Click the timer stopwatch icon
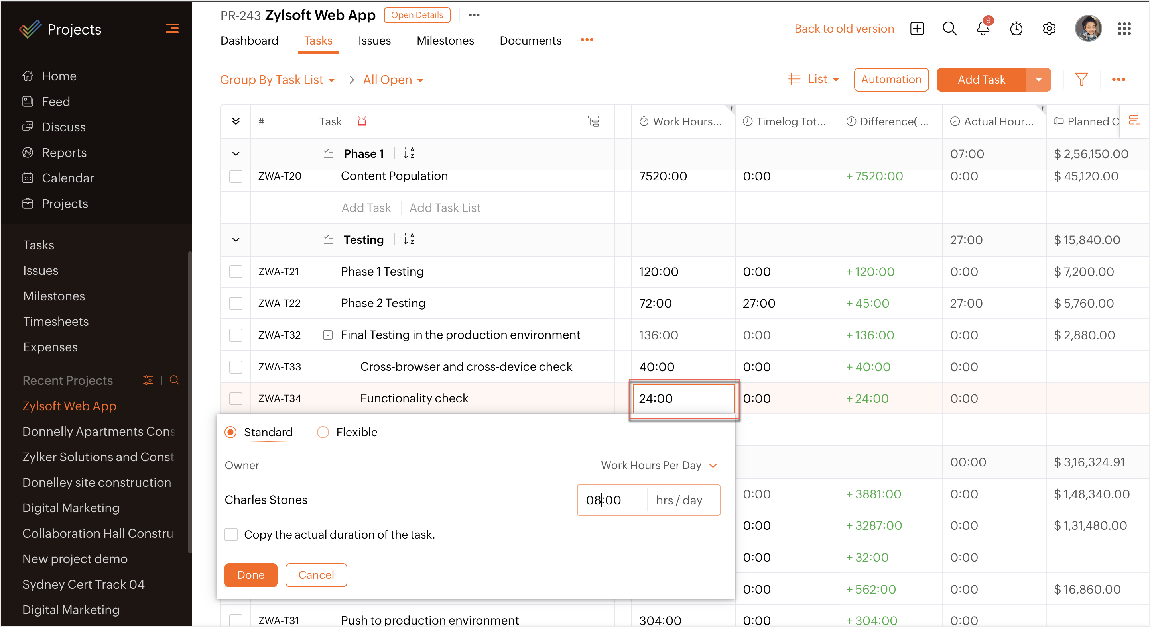This screenshot has height=627, width=1150. [1016, 29]
